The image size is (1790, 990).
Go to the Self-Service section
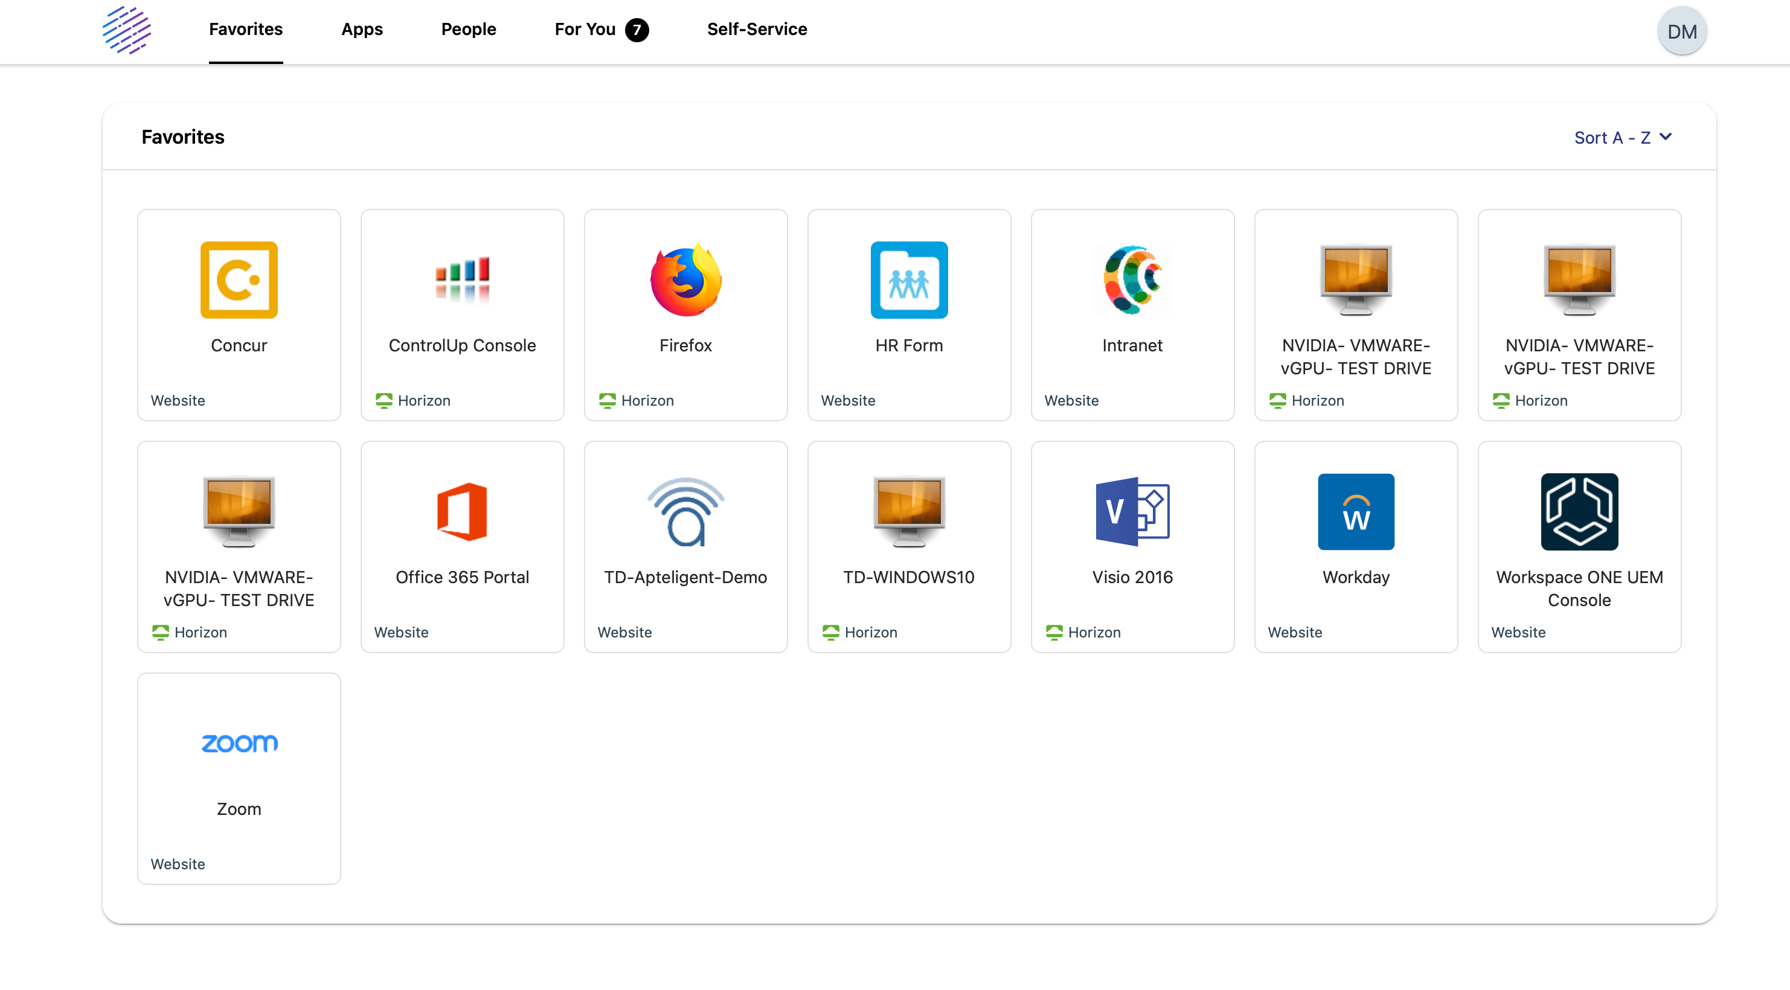[757, 30]
